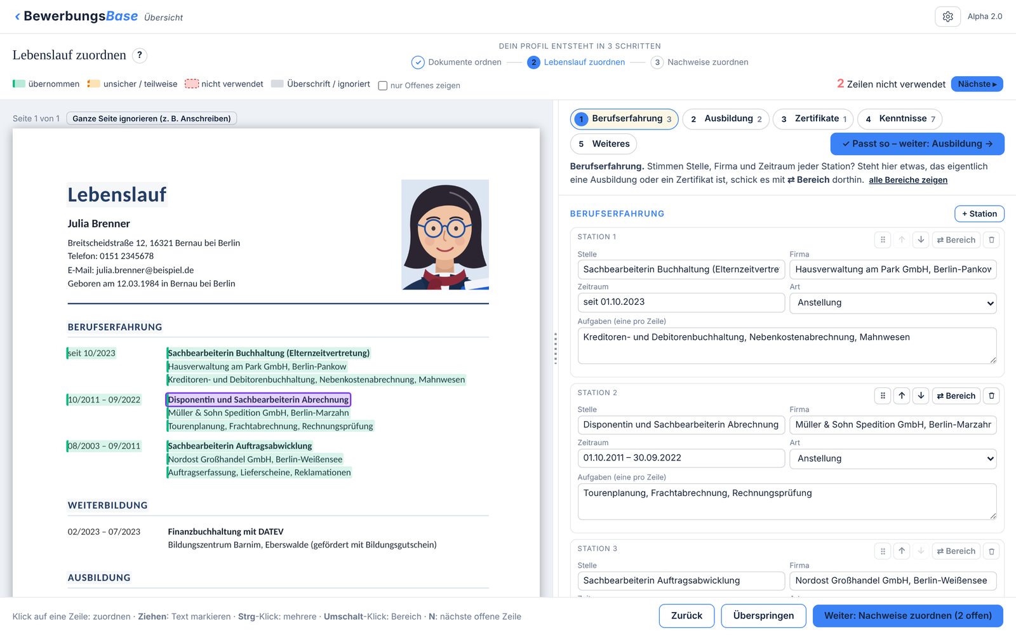1016x635 pixels.
Task: Enable 'nur Offenes zeigen' checkbox
Action: point(383,86)
